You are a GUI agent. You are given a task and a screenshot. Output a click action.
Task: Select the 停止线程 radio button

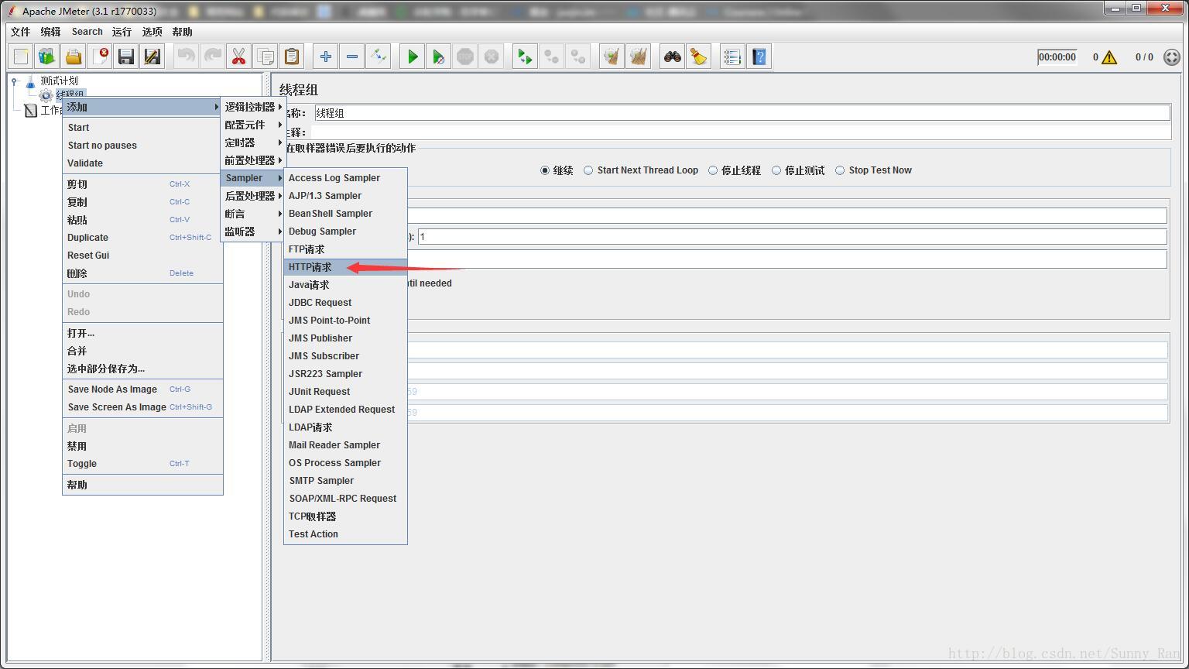[713, 170]
